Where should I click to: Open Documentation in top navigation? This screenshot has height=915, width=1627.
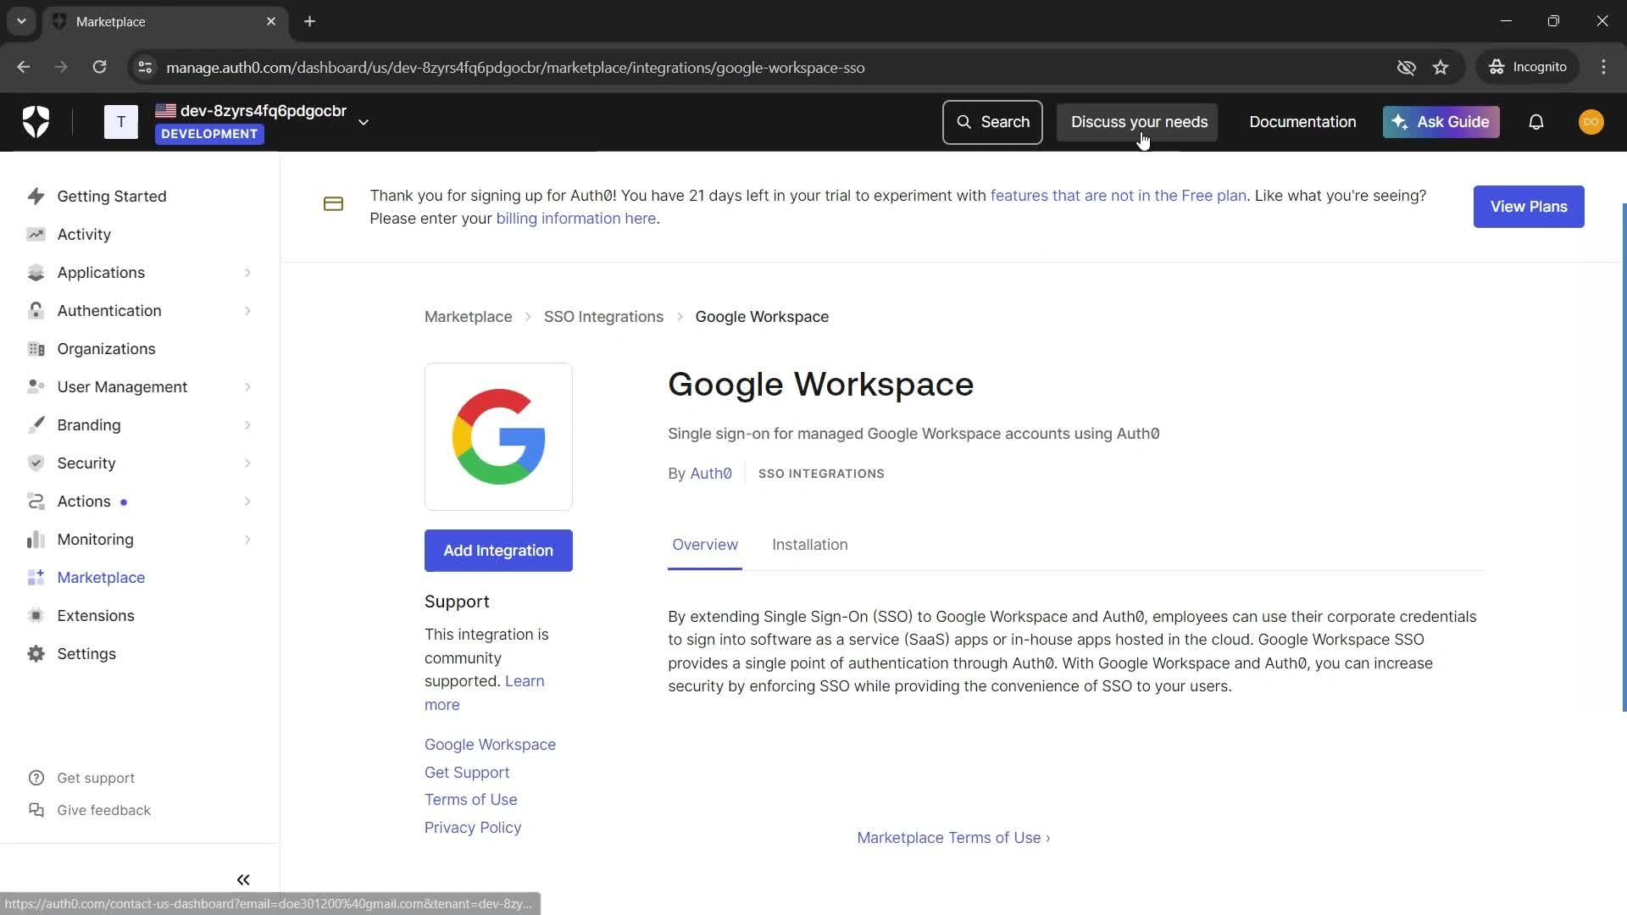click(1302, 122)
